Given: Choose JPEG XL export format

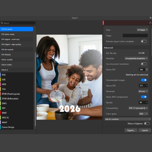Looking at the screenshot, I should click(17, 118).
